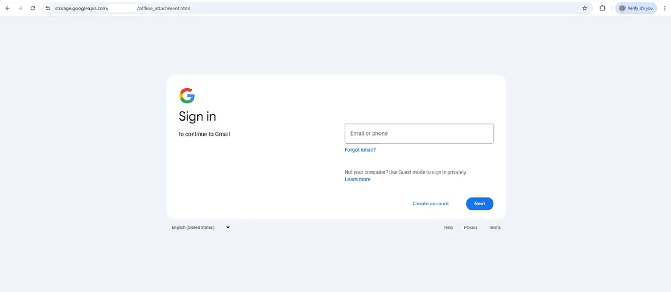Click the blue Next button

coord(479,204)
